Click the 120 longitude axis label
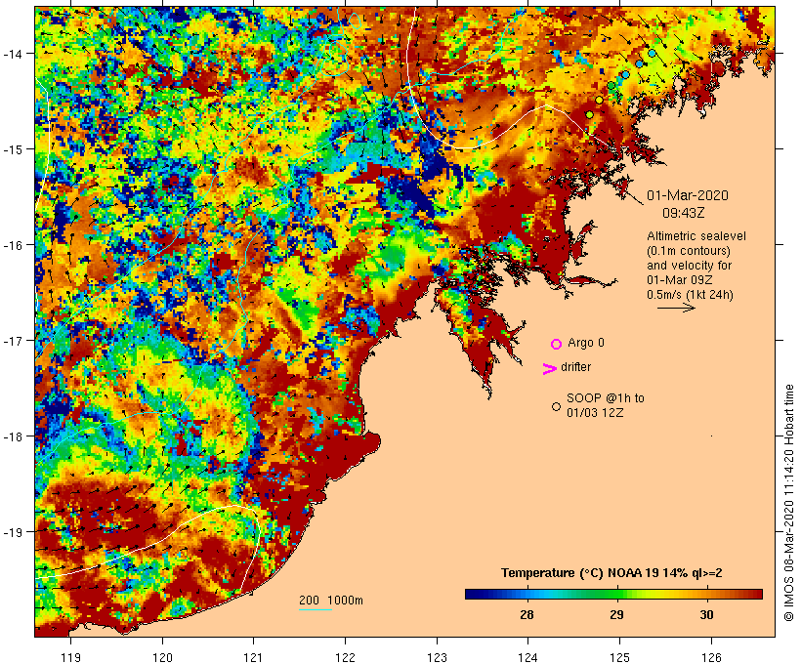801x664 pixels. [162, 657]
